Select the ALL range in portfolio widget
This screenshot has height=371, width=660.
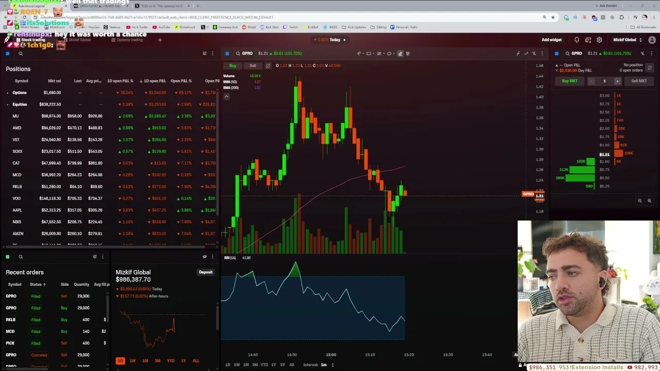pyautogui.click(x=196, y=361)
